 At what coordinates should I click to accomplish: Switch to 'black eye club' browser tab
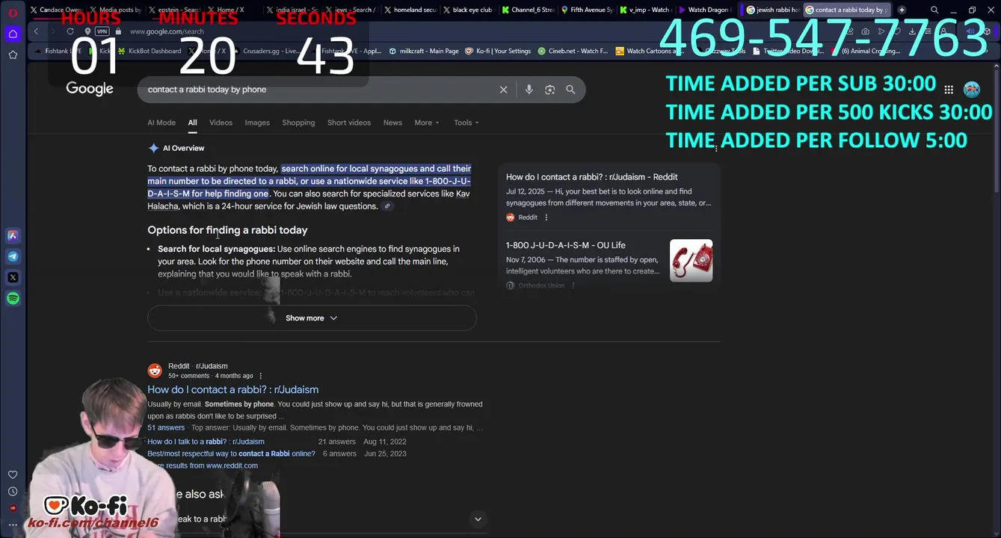point(469,10)
